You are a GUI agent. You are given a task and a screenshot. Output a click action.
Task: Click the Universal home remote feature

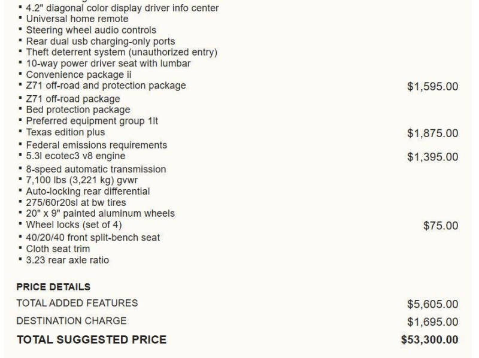pos(77,19)
